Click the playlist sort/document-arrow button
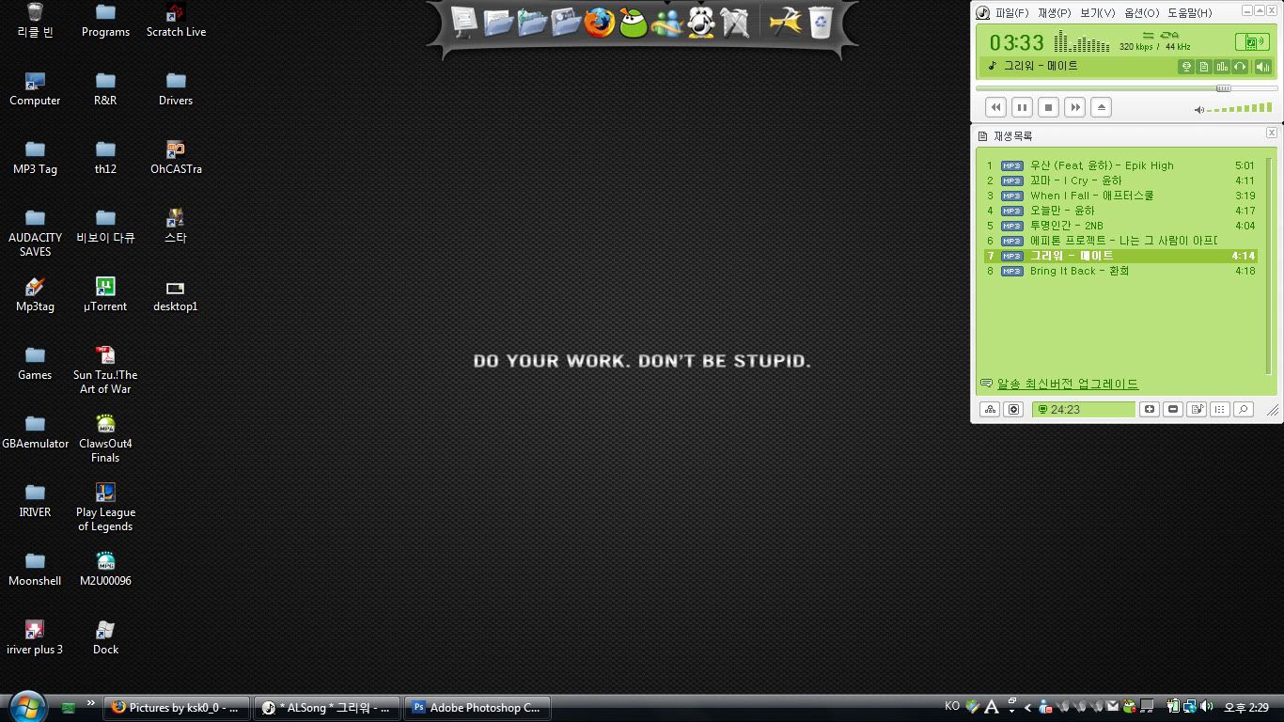This screenshot has width=1284, height=722. (x=1196, y=409)
